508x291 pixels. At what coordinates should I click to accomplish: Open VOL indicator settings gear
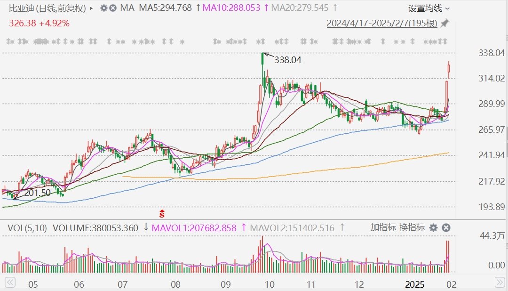[x=433, y=228]
